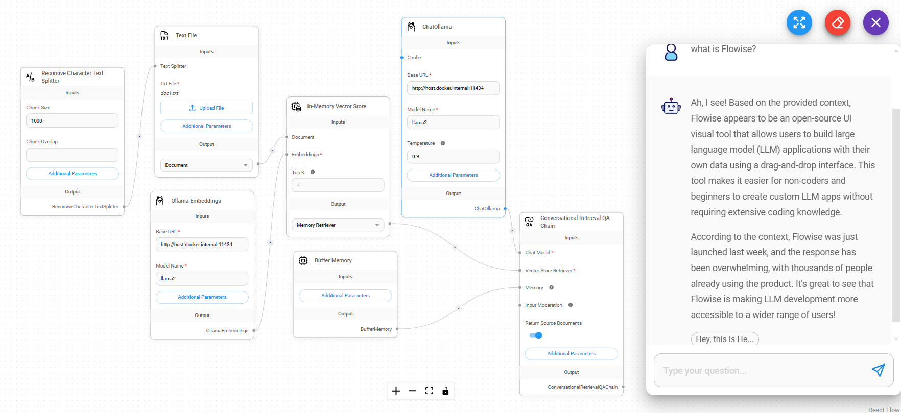901x413 pixels.
Task: Click the Temperature info icon in ChatOllama
Action: tap(443, 143)
